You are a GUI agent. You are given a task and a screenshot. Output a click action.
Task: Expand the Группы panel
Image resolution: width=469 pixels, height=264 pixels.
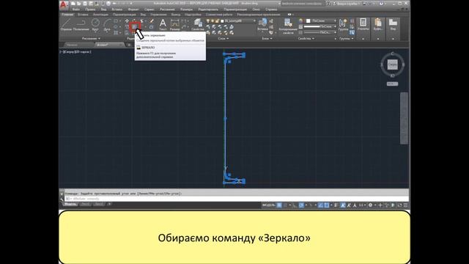[x=347, y=39]
